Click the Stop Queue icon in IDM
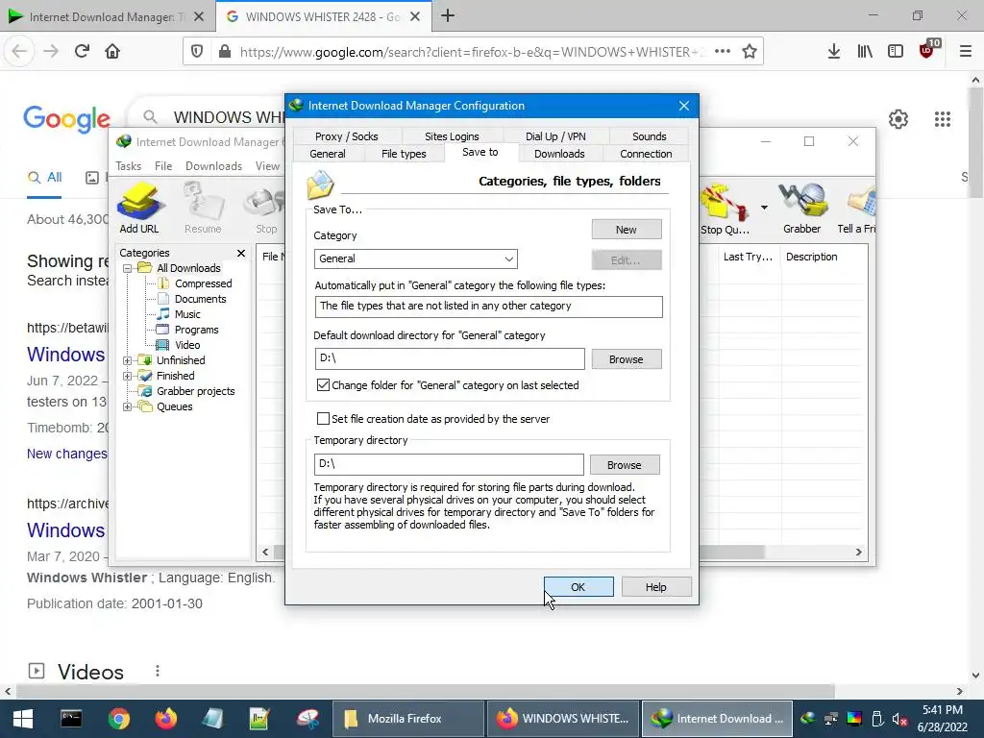Image resolution: width=984 pixels, height=738 pixels. pos(725,209)
